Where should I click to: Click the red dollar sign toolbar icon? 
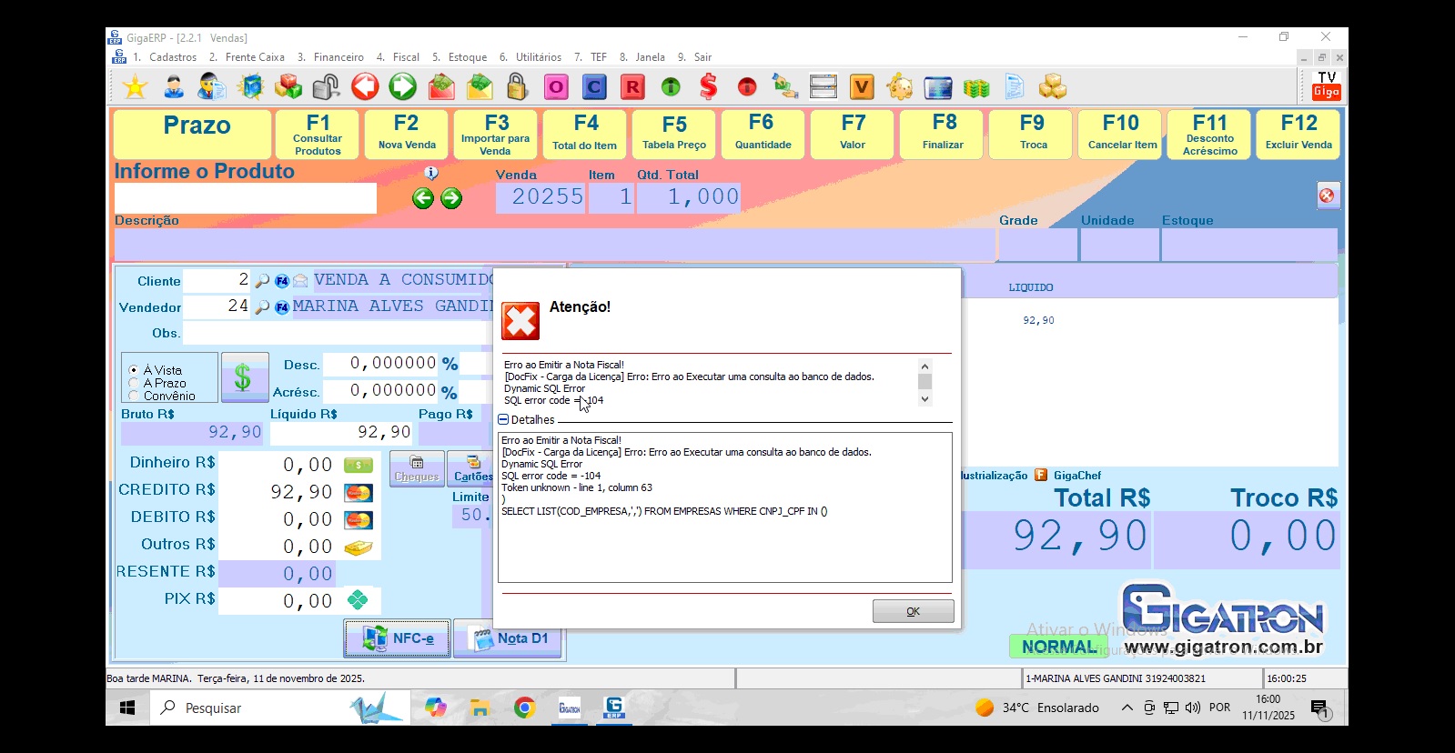tap(709, 87)
